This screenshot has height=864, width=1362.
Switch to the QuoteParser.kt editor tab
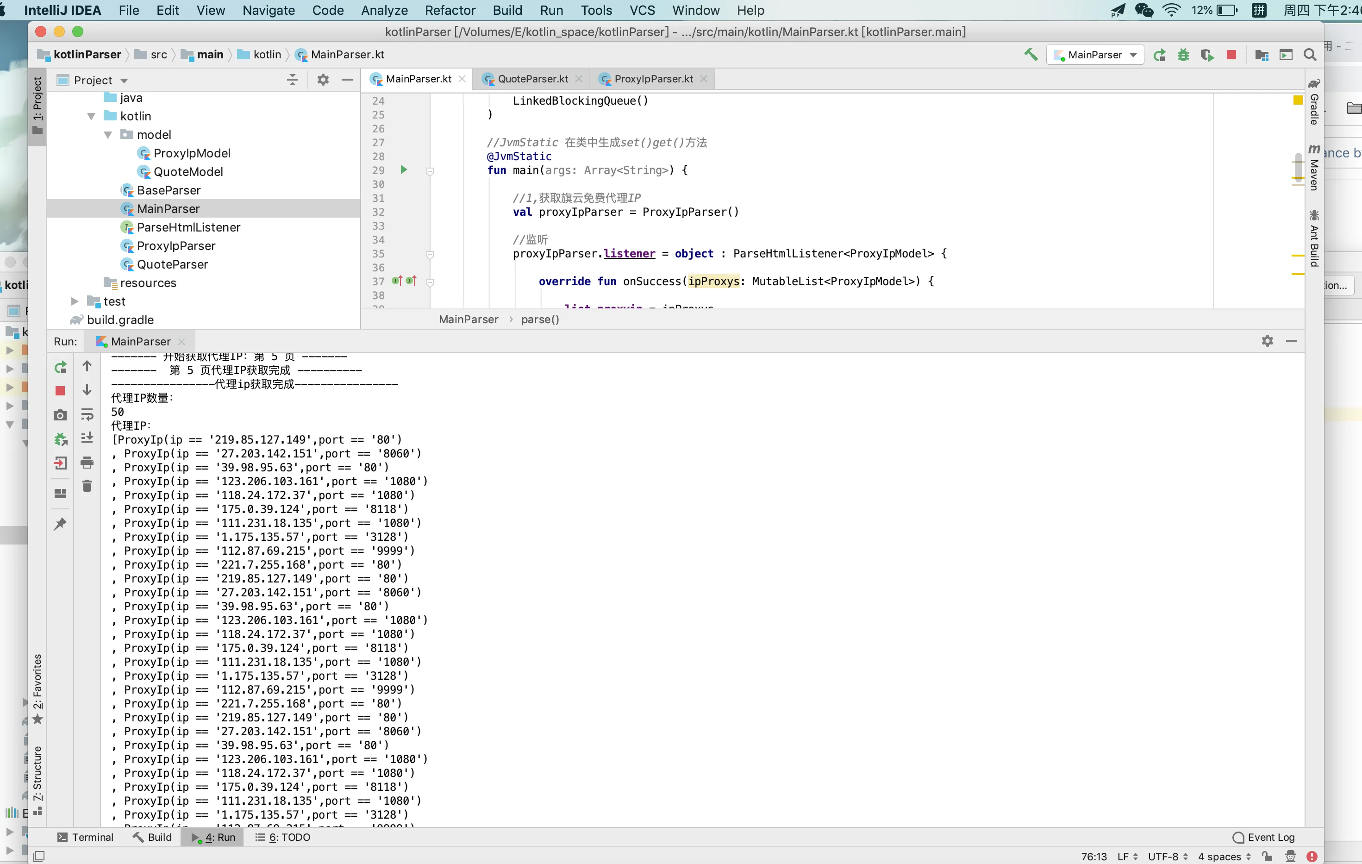click(x=532, y=79)
